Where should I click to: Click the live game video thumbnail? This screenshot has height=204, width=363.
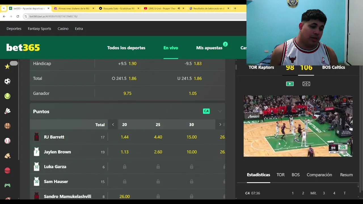pos(298,126)
